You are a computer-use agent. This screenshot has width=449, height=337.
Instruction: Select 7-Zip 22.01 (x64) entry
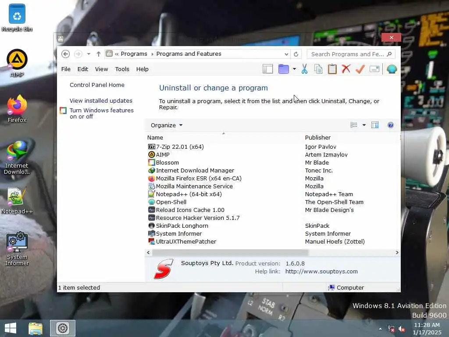coord(180,147)
